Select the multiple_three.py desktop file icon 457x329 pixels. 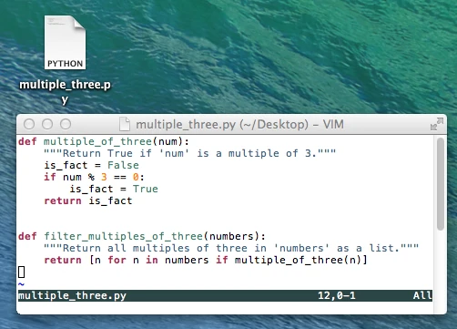coord(65,43)
